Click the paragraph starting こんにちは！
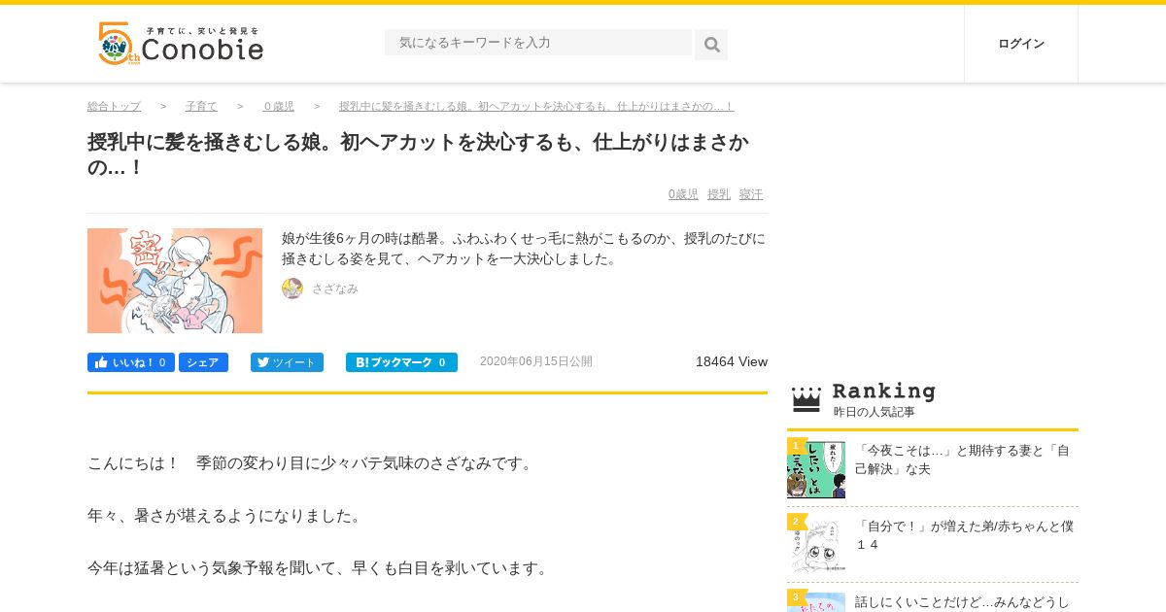 point(313,463)
